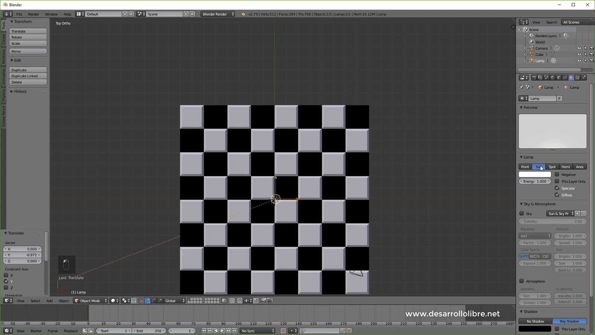
Task: Enable the Sky checkbox
Action: coord(522,214)
